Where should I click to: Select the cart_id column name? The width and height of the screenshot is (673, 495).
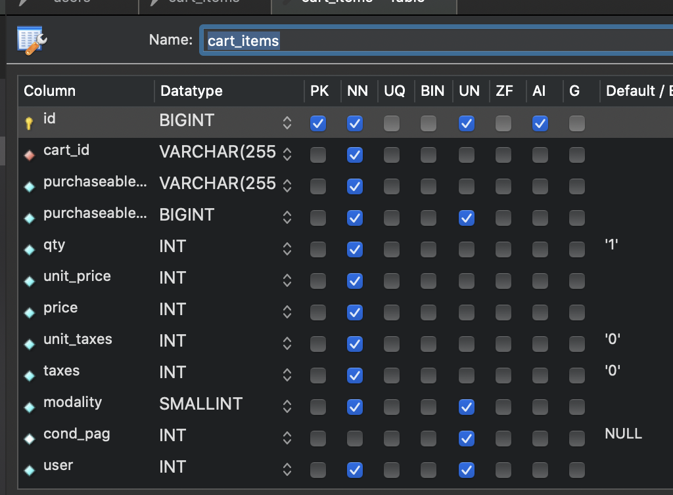(66, 150)
